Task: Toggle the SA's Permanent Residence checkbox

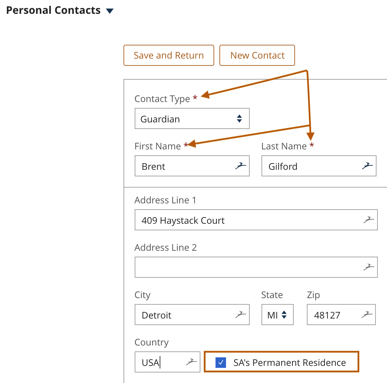Action: coord(221,362)
